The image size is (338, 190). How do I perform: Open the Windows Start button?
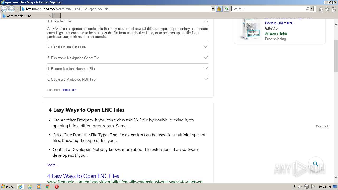7,187
